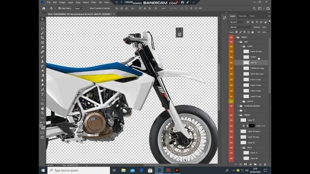The width and height of the screenshot is (310, 174).
Task: Hide the FRONT group with its eye icon
Action: (x=231, y=37)
